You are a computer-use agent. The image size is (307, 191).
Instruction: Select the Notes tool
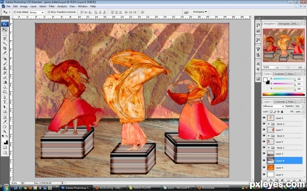[5, 117]
